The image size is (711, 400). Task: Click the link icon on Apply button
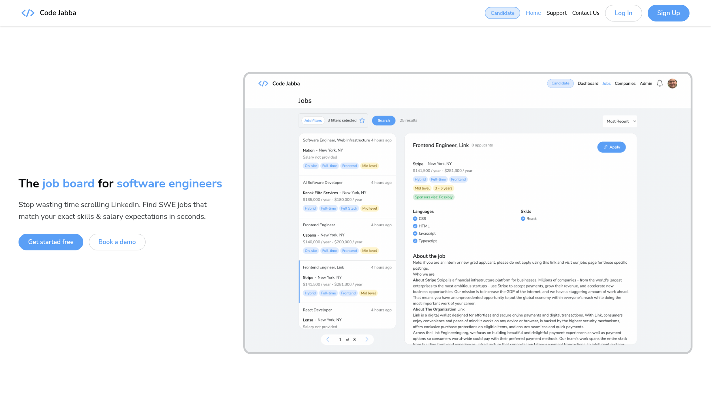pyautogui.click(x=605, y=147)
